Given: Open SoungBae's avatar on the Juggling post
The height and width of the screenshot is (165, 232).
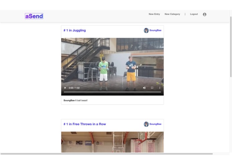Looking at the screenshot, I should (x=146, y=30).
